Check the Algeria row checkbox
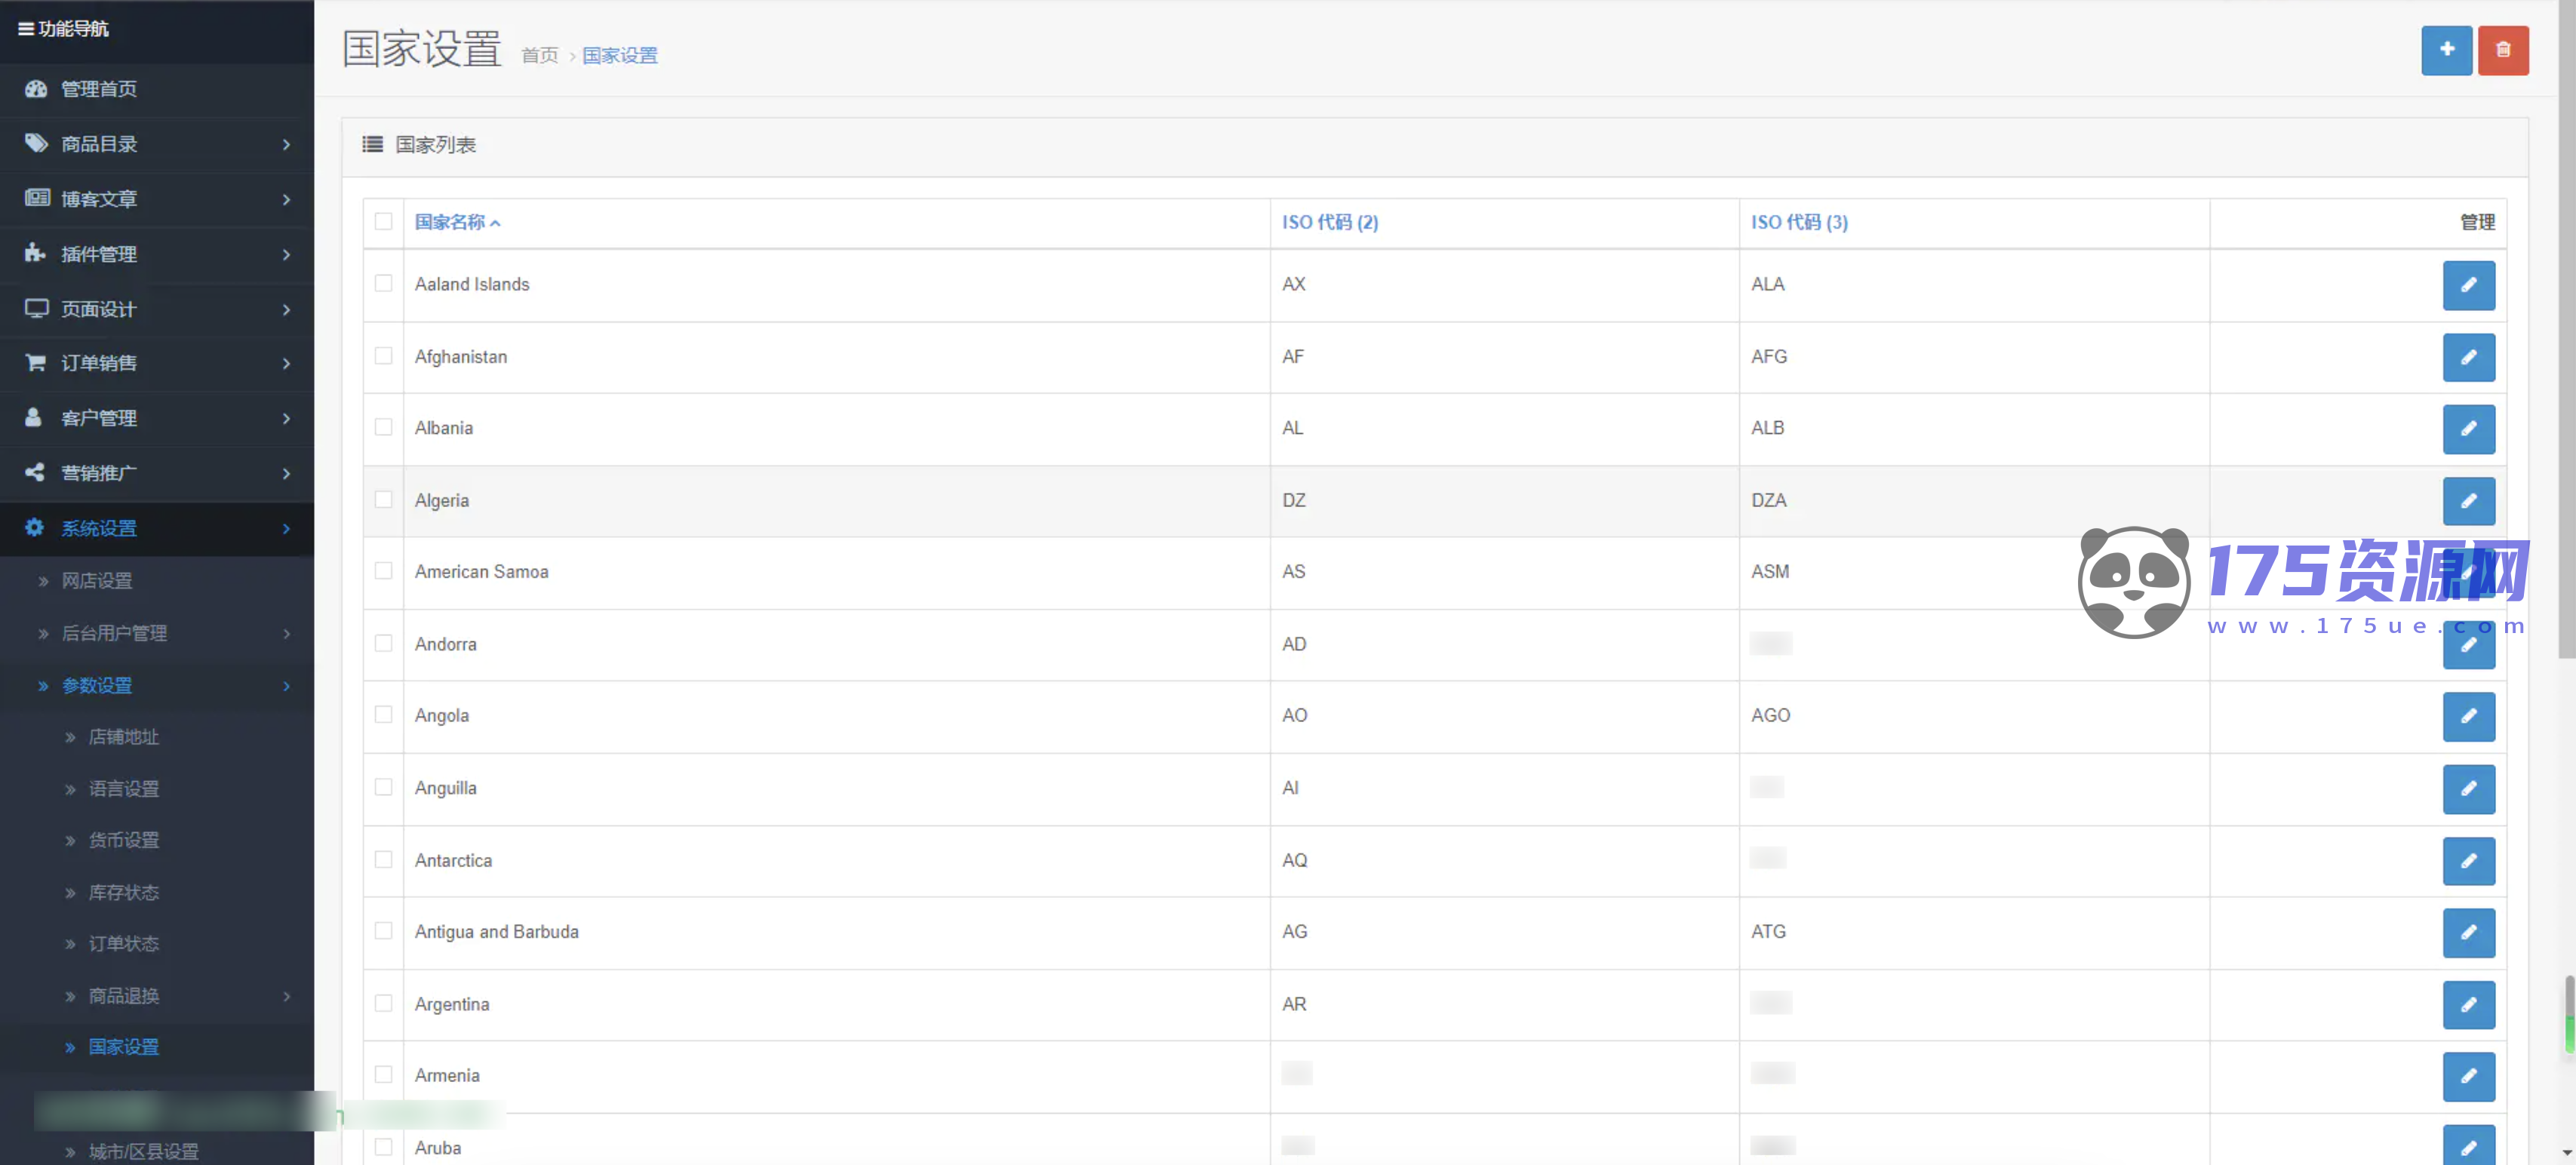2576x1165 pixels. (383, 499)
